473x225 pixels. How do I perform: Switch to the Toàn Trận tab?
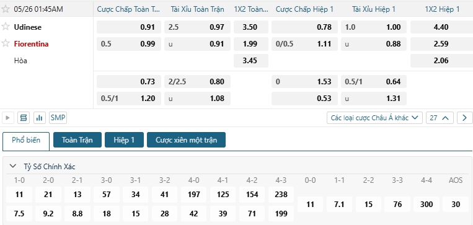click(x=77, y=140)
